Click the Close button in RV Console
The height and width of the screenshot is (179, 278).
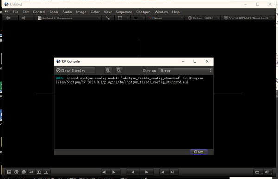(x=199, y=152)
